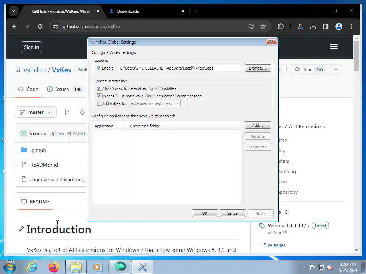Open site information icon in address bar
Screen dimensions: 366x274
click(x=55, y=26)
